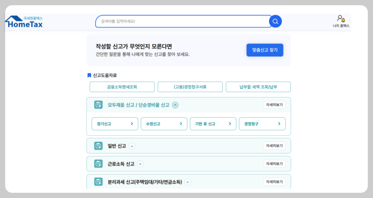Collapse the 모두채움 신고 section chevron
The width and height of the screenshot is (373, 198).
[175, 105]
